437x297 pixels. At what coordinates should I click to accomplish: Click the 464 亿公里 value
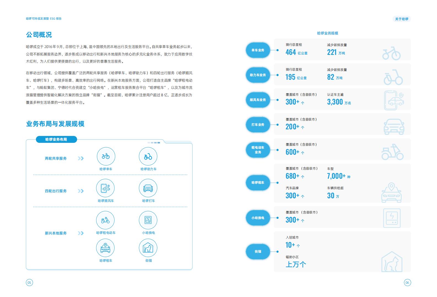click(x=297, y=52)
